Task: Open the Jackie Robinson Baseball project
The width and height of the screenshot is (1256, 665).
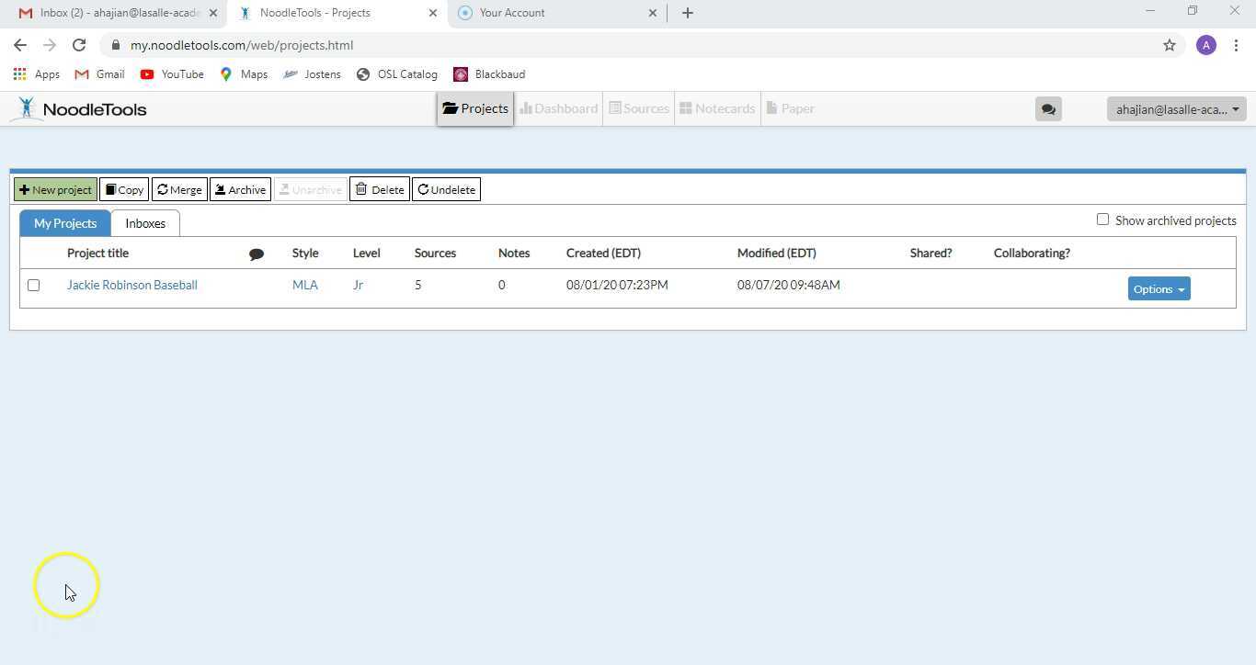Action: pos(131,286)
